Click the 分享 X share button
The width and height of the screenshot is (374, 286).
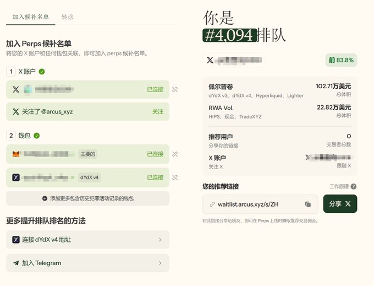340,204
